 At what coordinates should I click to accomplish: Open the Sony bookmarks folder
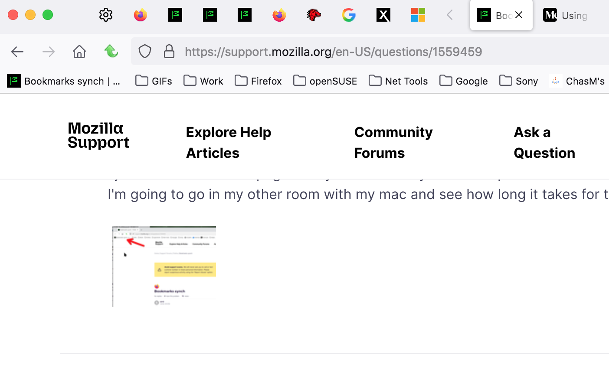(x=518, y=81)
